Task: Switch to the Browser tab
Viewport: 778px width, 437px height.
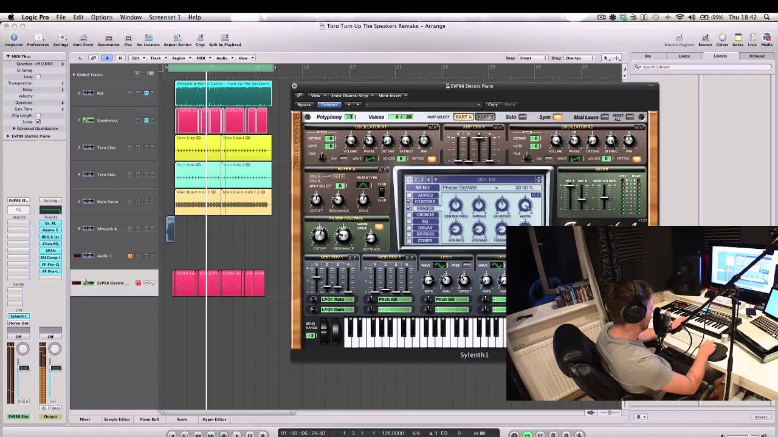Action: pyautogui.click(x=757, y=56)
